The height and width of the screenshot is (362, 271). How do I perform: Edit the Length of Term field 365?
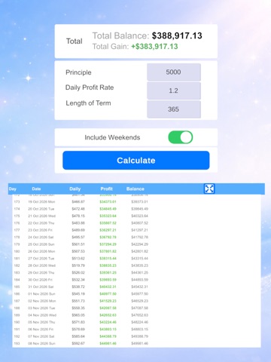point(174,109)
